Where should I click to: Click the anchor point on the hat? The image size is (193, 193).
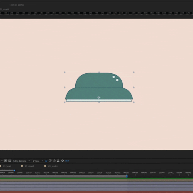click(x=99, y=98)
